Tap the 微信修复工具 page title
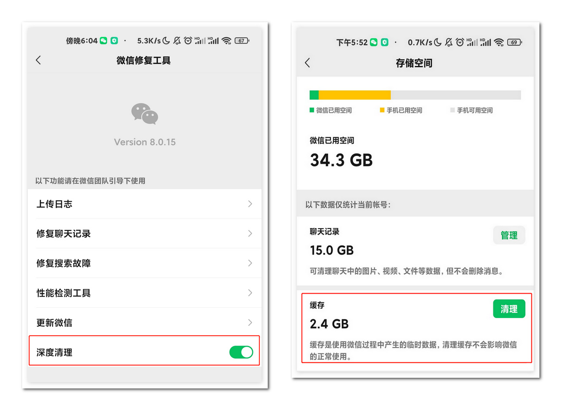Screen dimensions: 562x411 pos(144,61)
